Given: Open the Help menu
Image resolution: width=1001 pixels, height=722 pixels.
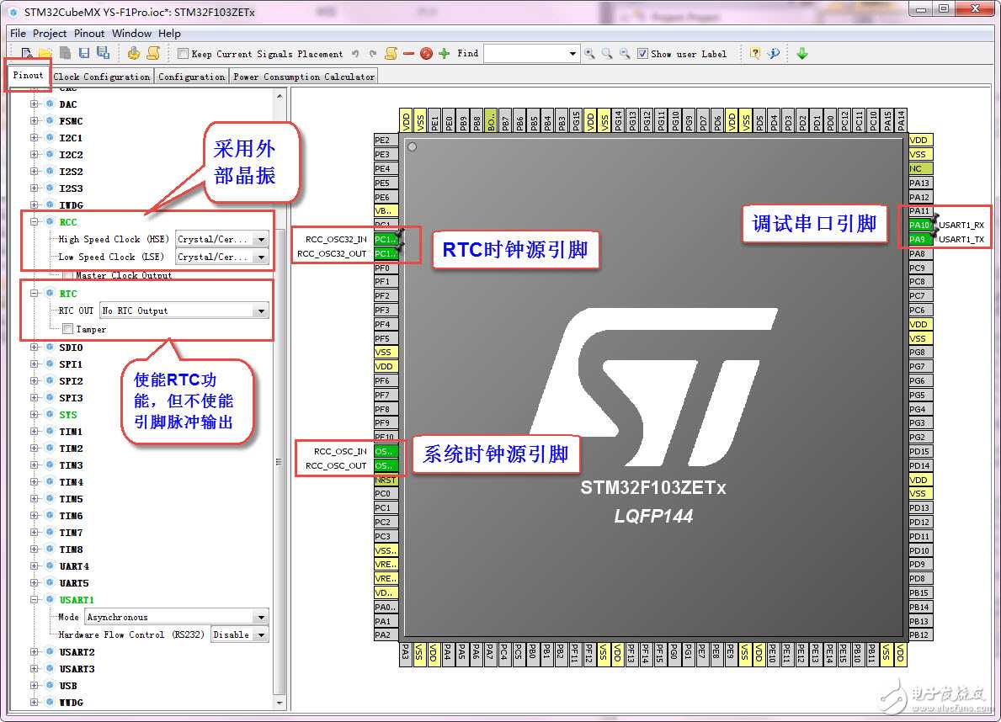Looking at the screenshot, I should coord(169,33).
